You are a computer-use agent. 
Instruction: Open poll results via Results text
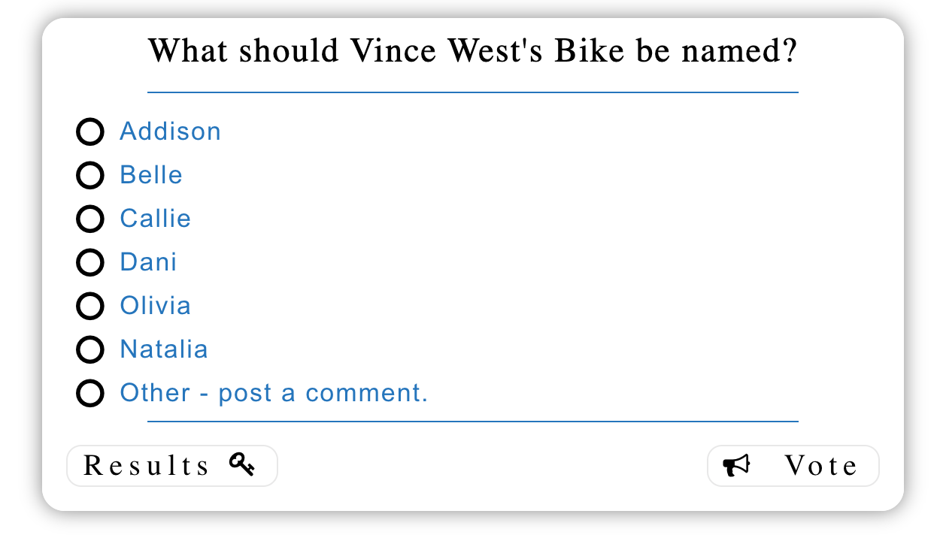click(147, 466)
